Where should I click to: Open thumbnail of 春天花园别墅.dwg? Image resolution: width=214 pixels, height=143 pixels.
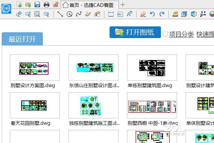35,105
